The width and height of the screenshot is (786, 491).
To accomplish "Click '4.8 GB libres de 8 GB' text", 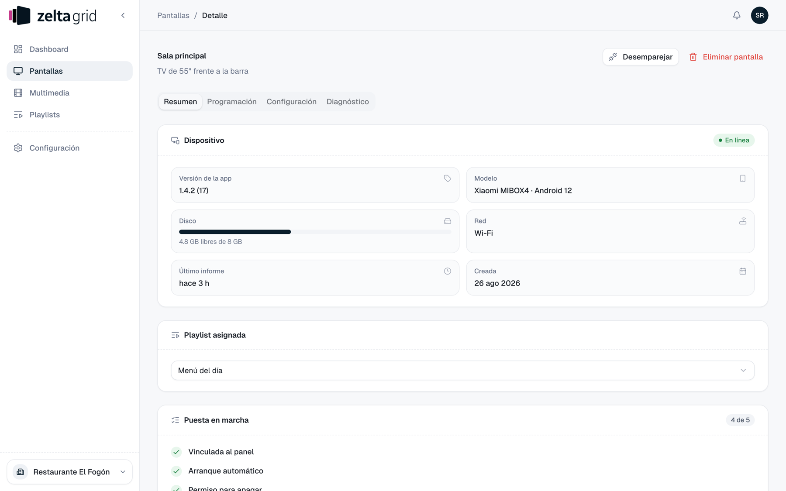I will (210, 242).
